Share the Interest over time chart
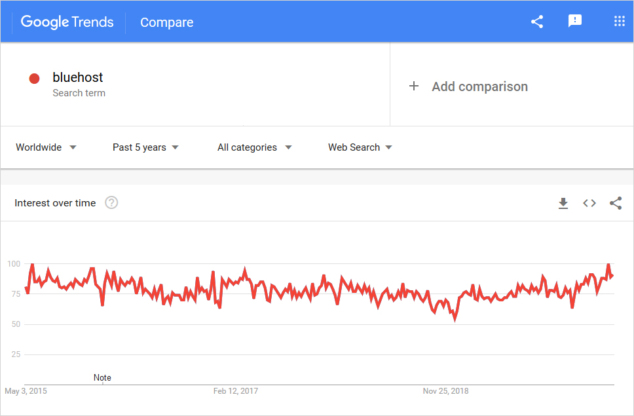 [x=616, y=203]
